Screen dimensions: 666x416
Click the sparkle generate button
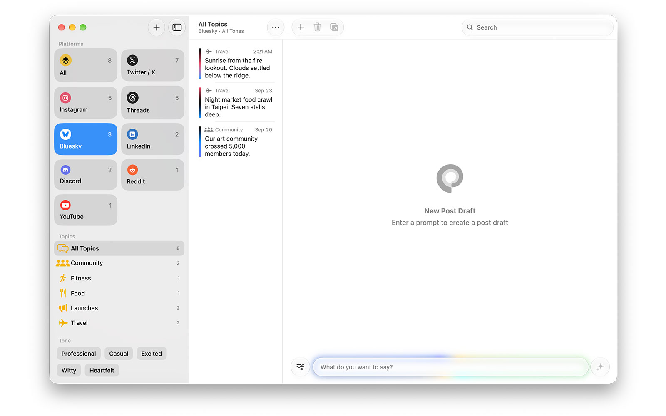(x=600, y=367)
